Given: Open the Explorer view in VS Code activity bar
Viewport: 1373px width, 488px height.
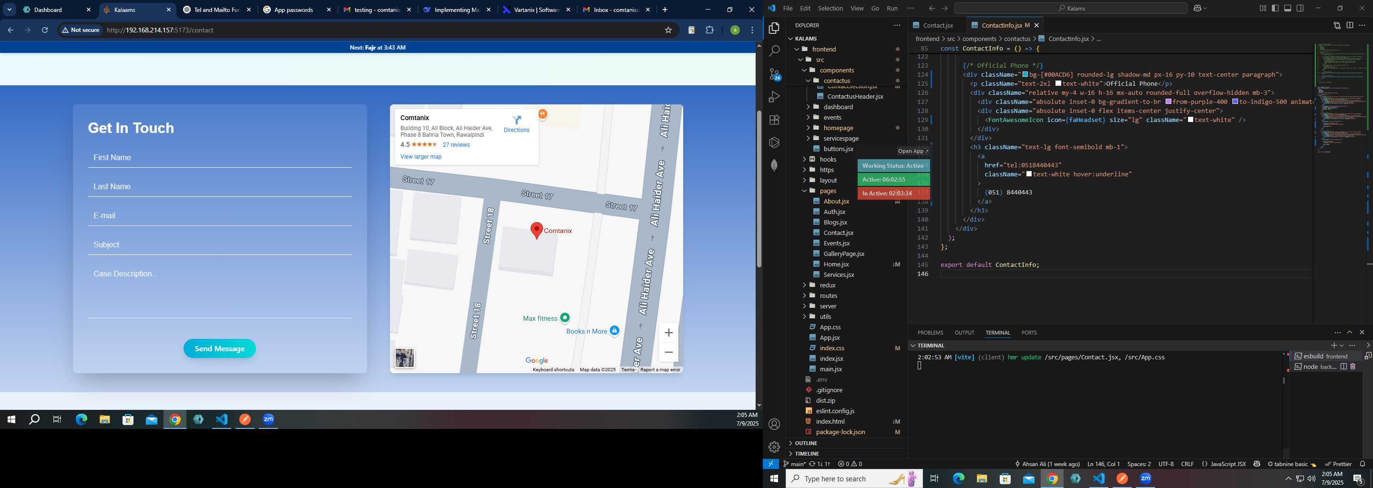Looking at the screenshot, I should click(x=774, y=29).
